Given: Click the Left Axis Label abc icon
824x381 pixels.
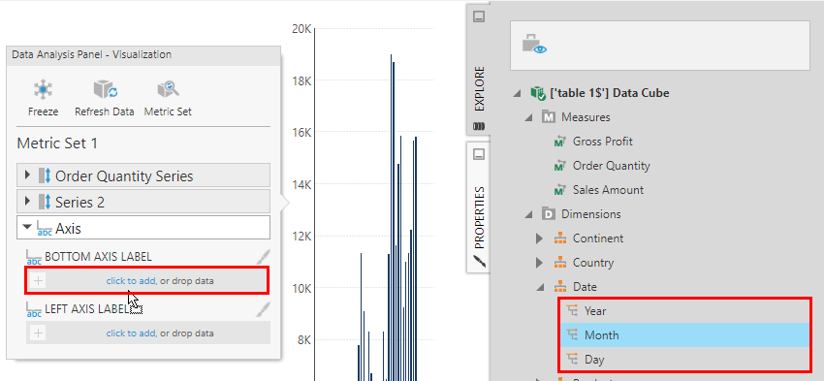Looking at the screenshot, I should tap(34, 310).
